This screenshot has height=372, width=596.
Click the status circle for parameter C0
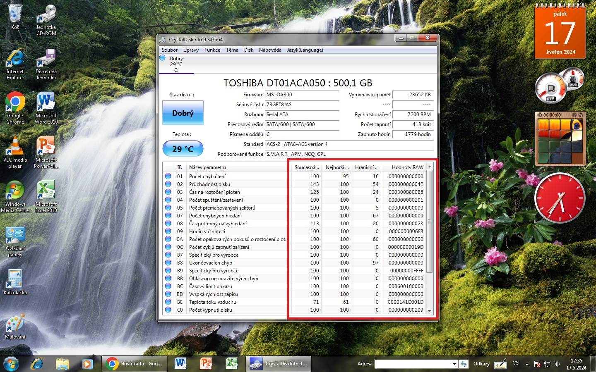pos(168,310)
